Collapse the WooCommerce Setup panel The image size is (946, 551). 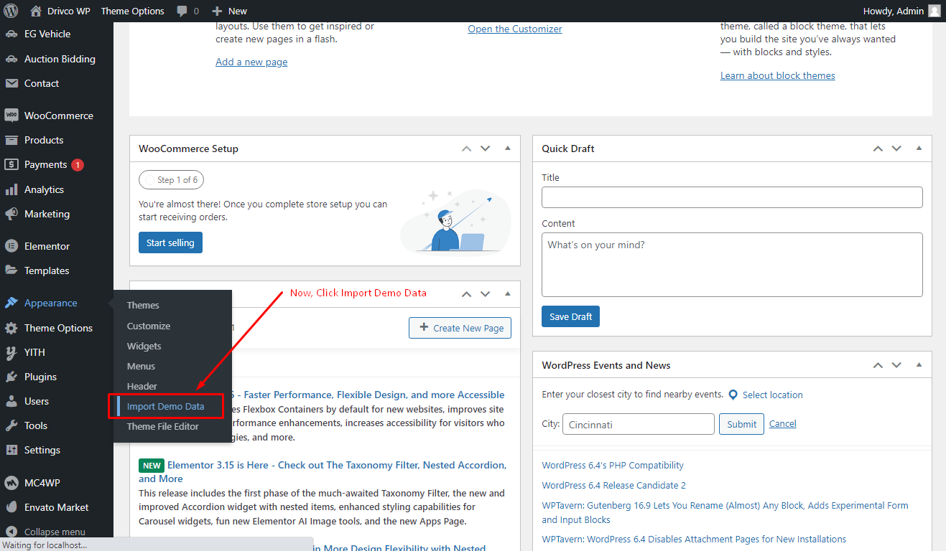508,149
